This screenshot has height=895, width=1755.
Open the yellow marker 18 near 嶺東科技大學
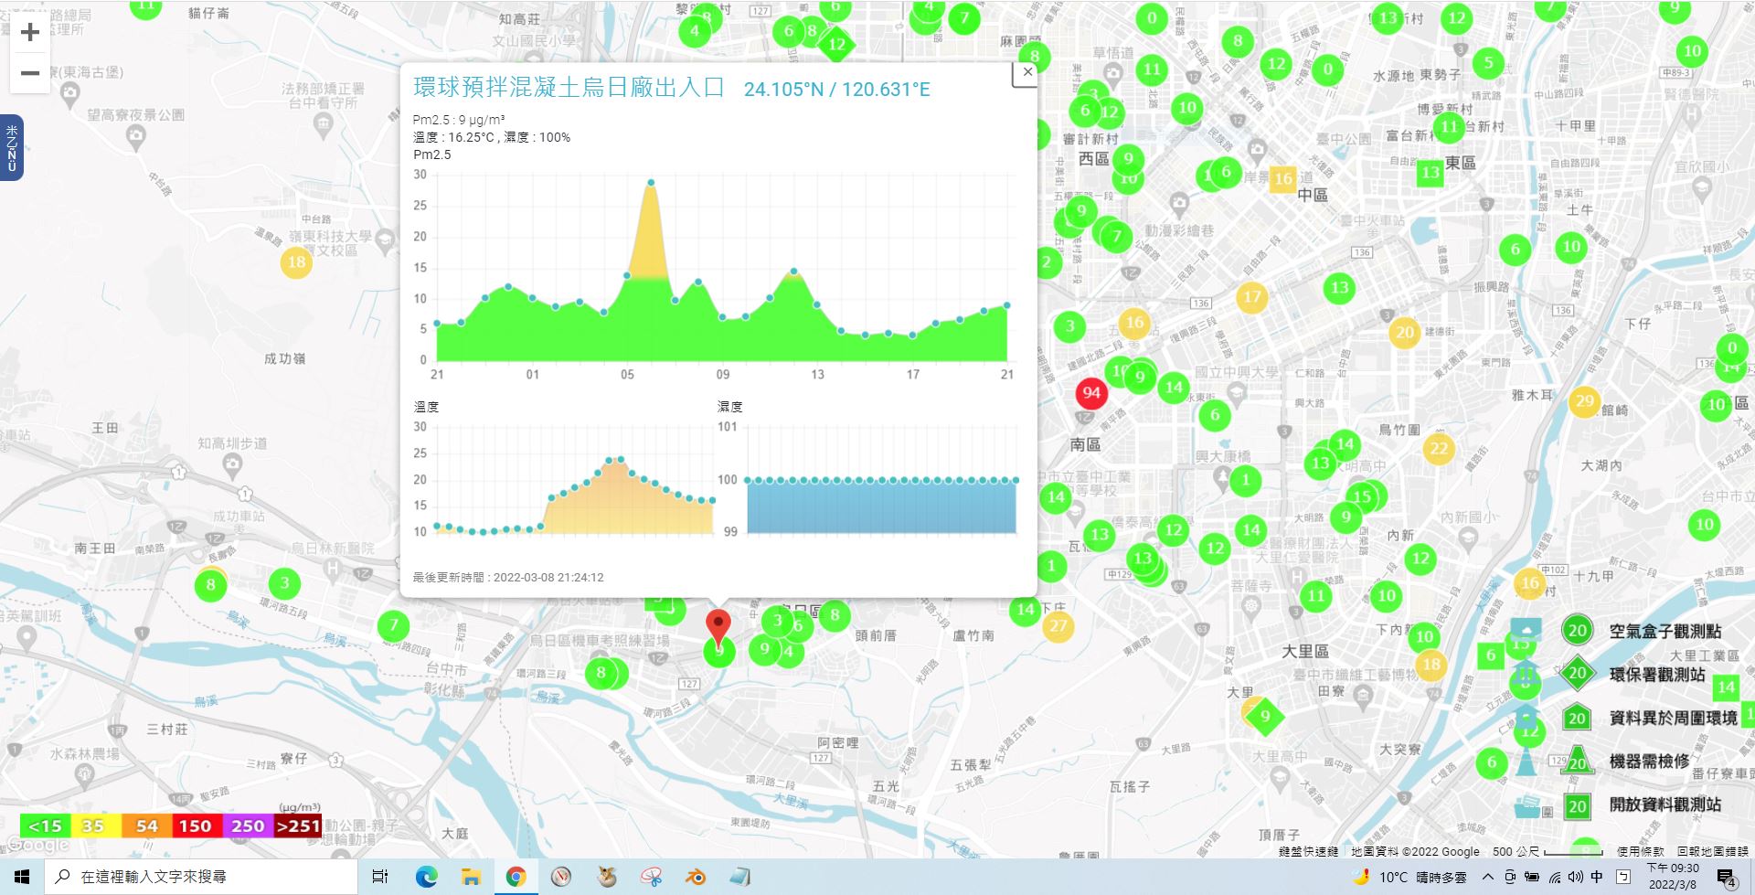(x=296, y=262)
